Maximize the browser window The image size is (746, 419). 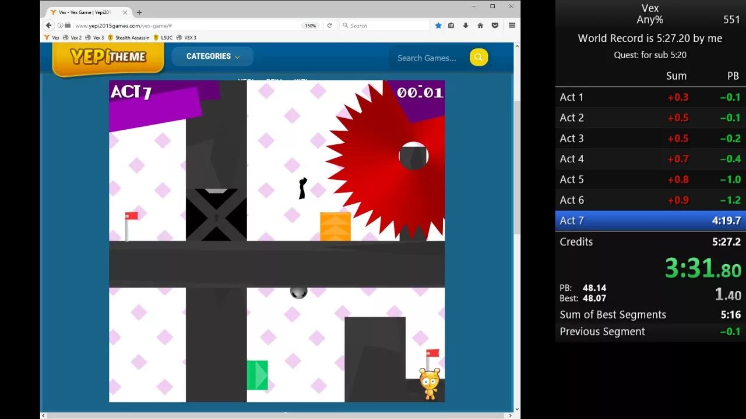492,6
